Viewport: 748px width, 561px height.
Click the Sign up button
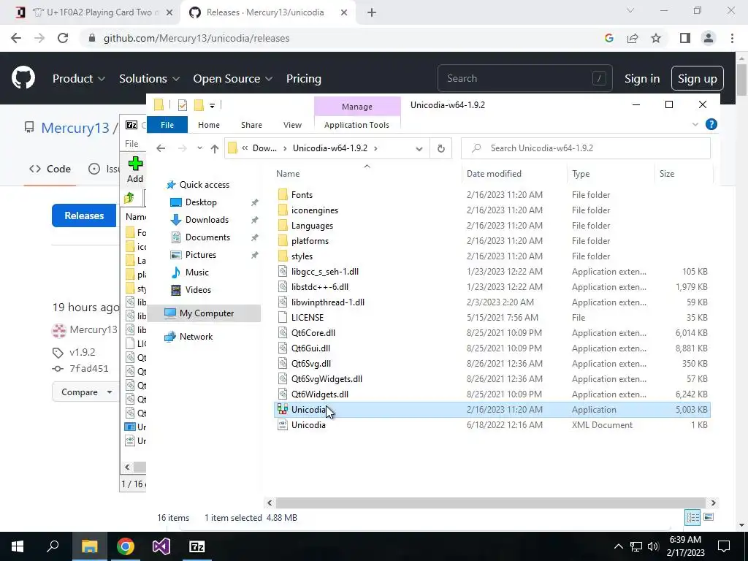(697, 79)
